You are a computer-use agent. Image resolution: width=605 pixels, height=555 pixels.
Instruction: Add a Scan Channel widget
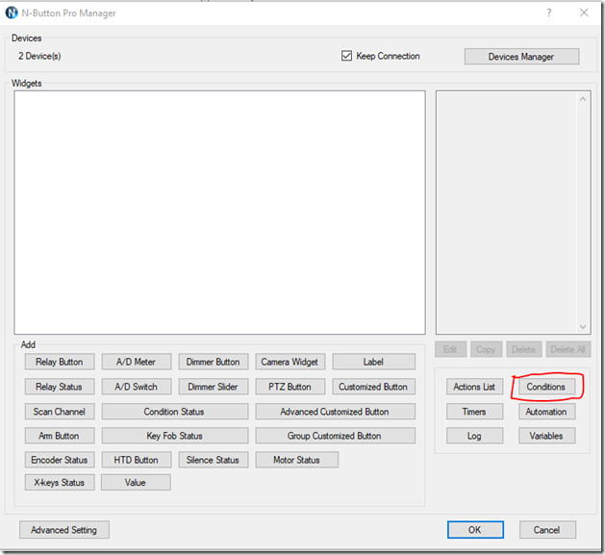pyautogui.click(x=60, y=412)
